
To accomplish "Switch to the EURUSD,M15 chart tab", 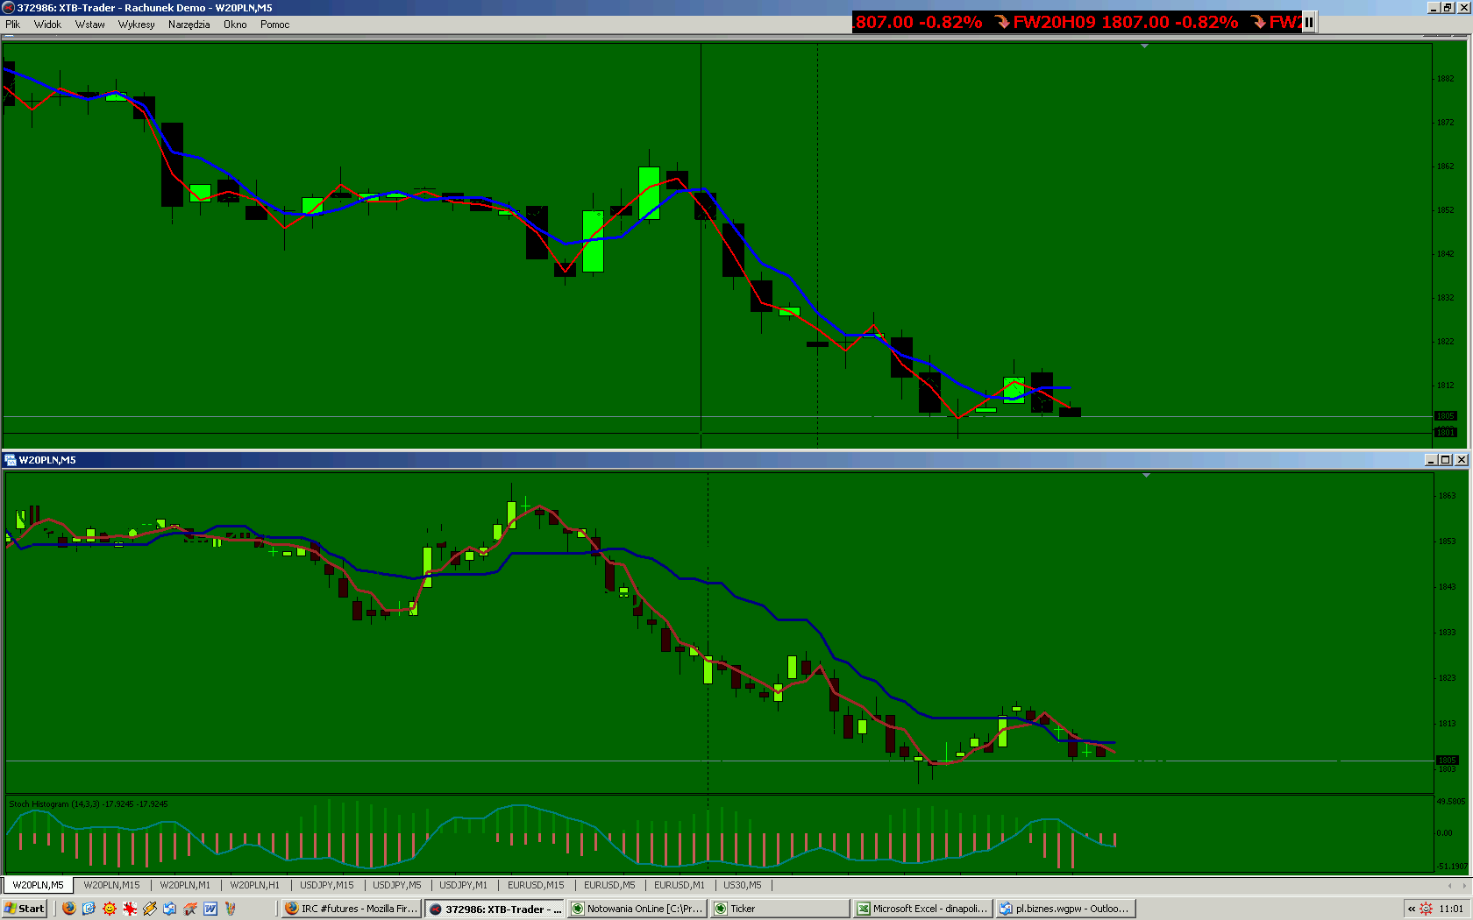I will 536,885.
